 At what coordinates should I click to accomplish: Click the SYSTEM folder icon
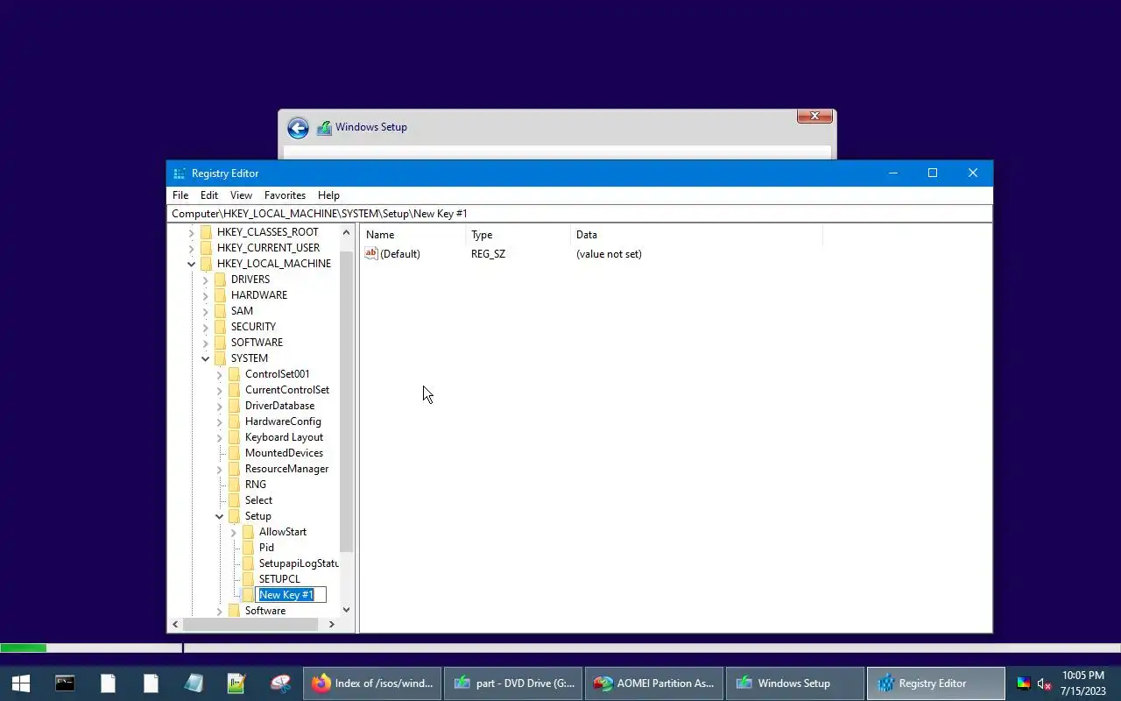coord(221,358)
